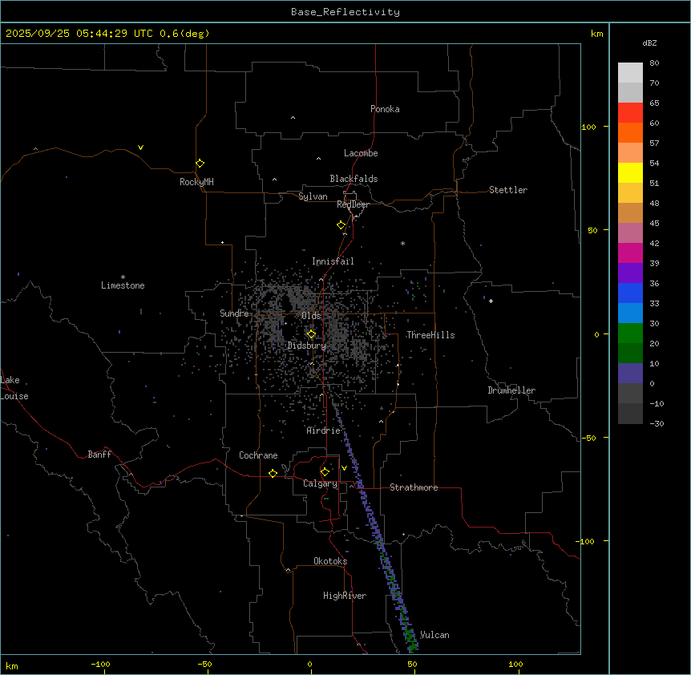Image resolution: width=691 pixels, height=675 pixels.
Task: Select the asterisk marker above Limestone
Action: pos(123,277)
